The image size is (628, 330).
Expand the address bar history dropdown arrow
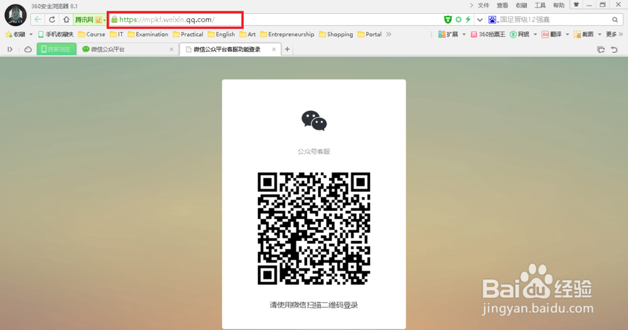pyautogui.click(x=480, y=19)
